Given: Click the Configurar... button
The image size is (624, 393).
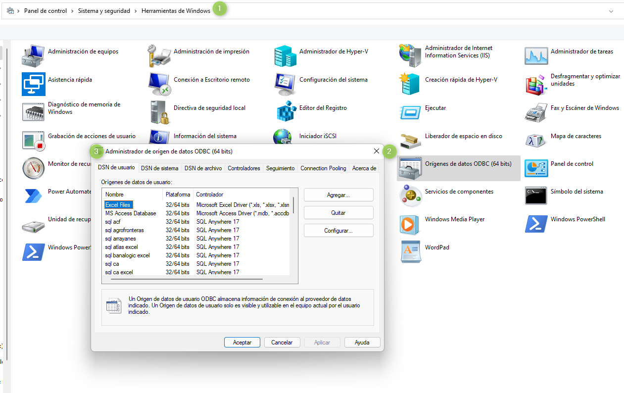Looking at the screenshot, I should (x=338, y=231).
